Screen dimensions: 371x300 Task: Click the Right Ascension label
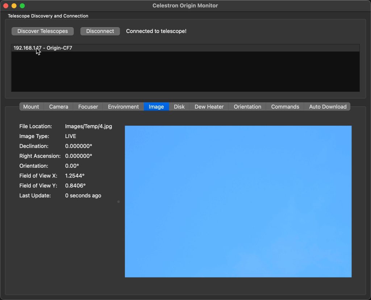point(40,156)
